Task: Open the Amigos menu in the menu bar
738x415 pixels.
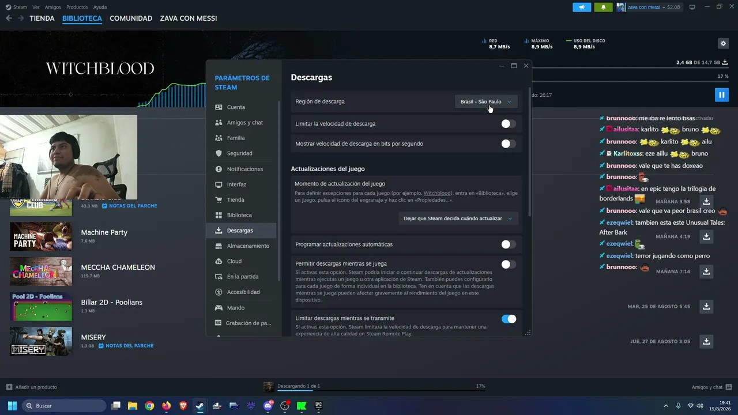Action: [53, 7]
